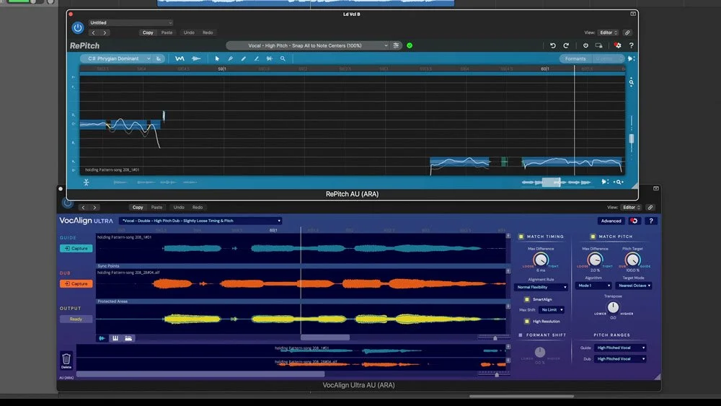The image size is (721, 406).
Task: Open Guide pitch range dropdown
Action: [620, 348]
